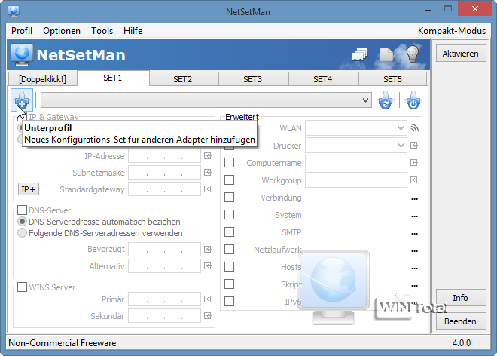Switch to the SET5 tab
The width and height of the screenshot is (497, 356).
click(392, 79)
